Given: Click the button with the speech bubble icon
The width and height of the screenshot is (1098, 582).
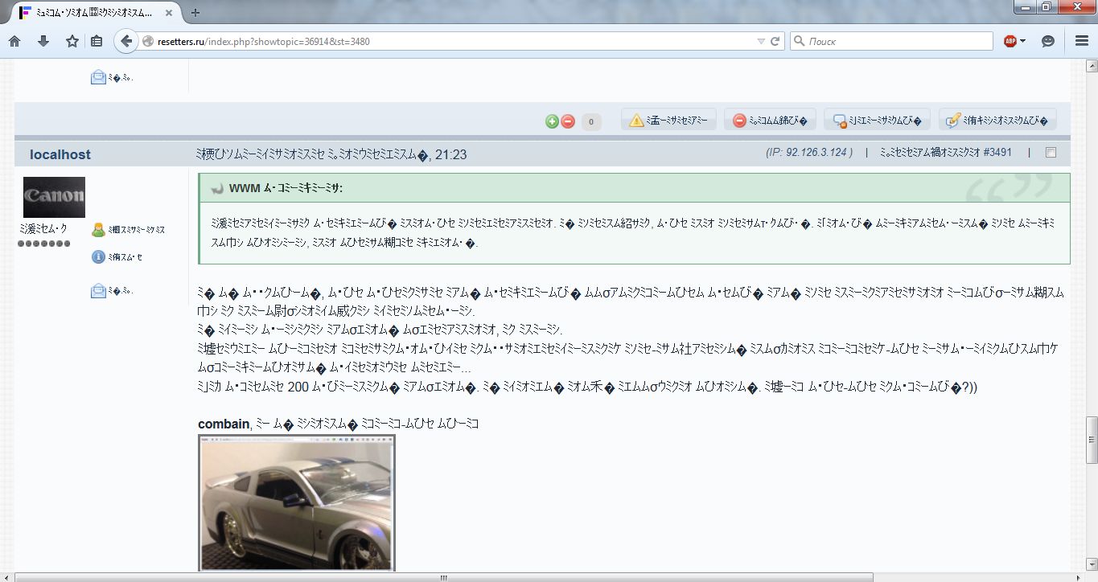Looking at the screenshot, I should tap(878, 121).
